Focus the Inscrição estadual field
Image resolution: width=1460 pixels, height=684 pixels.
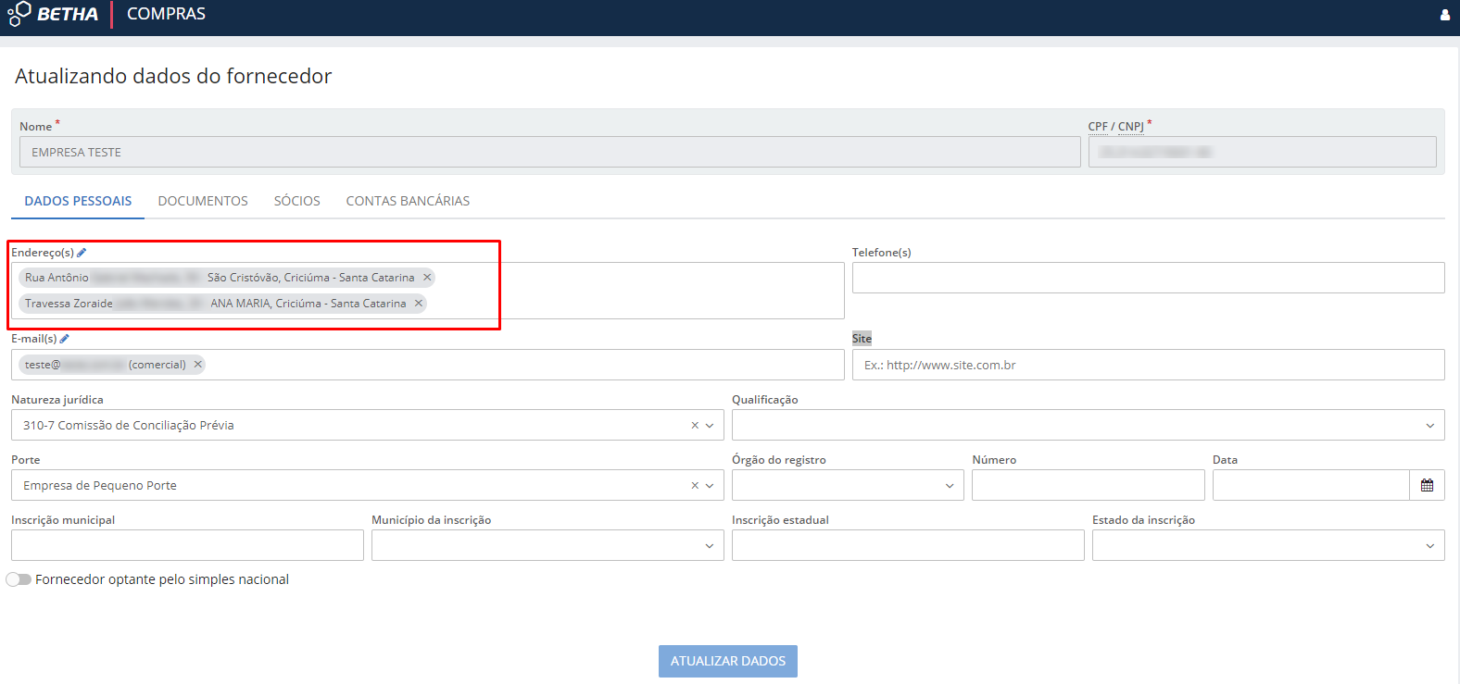[908, 545]
